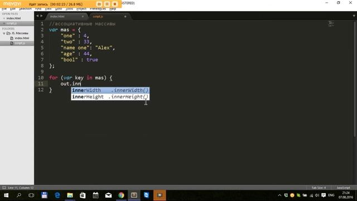Choose innerWidth autocomplete suggestion
Image resolution: width=357 pixels, height=201 pixels.
tap(110, 90)
